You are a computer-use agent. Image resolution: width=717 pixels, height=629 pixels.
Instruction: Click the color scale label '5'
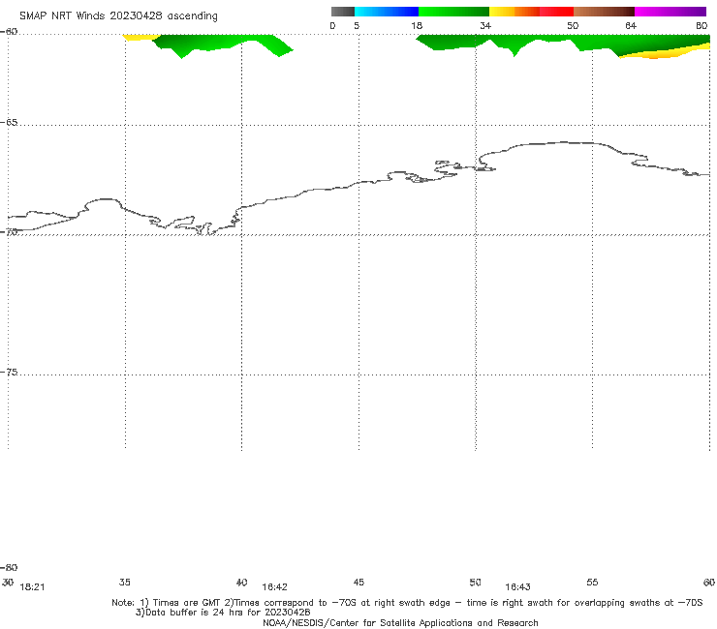point(357,26)
